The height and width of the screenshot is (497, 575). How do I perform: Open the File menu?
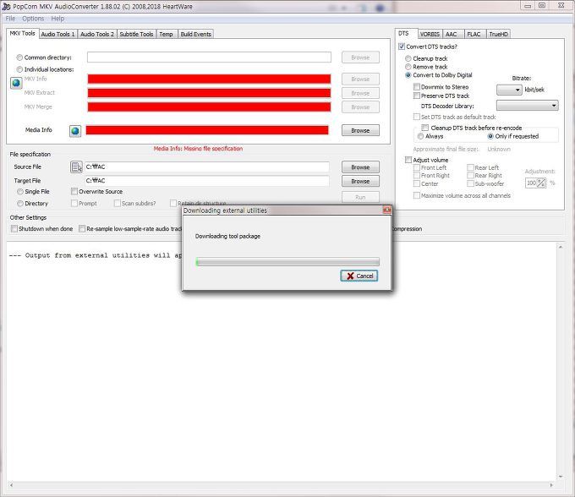10,19
